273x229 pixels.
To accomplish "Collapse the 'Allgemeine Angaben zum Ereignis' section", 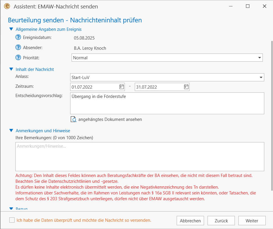I will pyautogui.click(x=11, y=29).
